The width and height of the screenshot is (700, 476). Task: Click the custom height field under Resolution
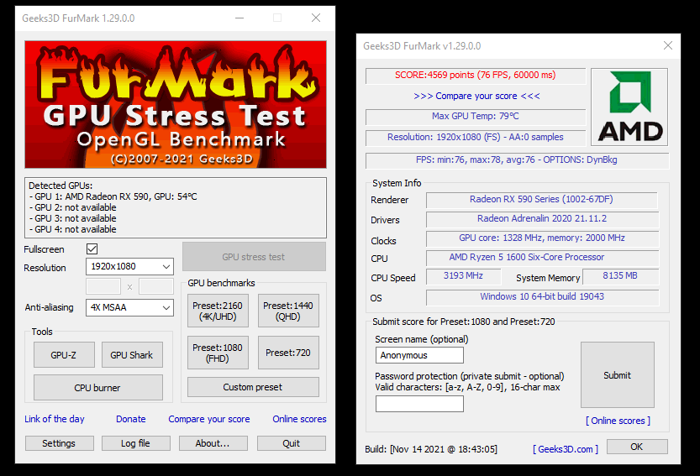[x=155, y=286]
